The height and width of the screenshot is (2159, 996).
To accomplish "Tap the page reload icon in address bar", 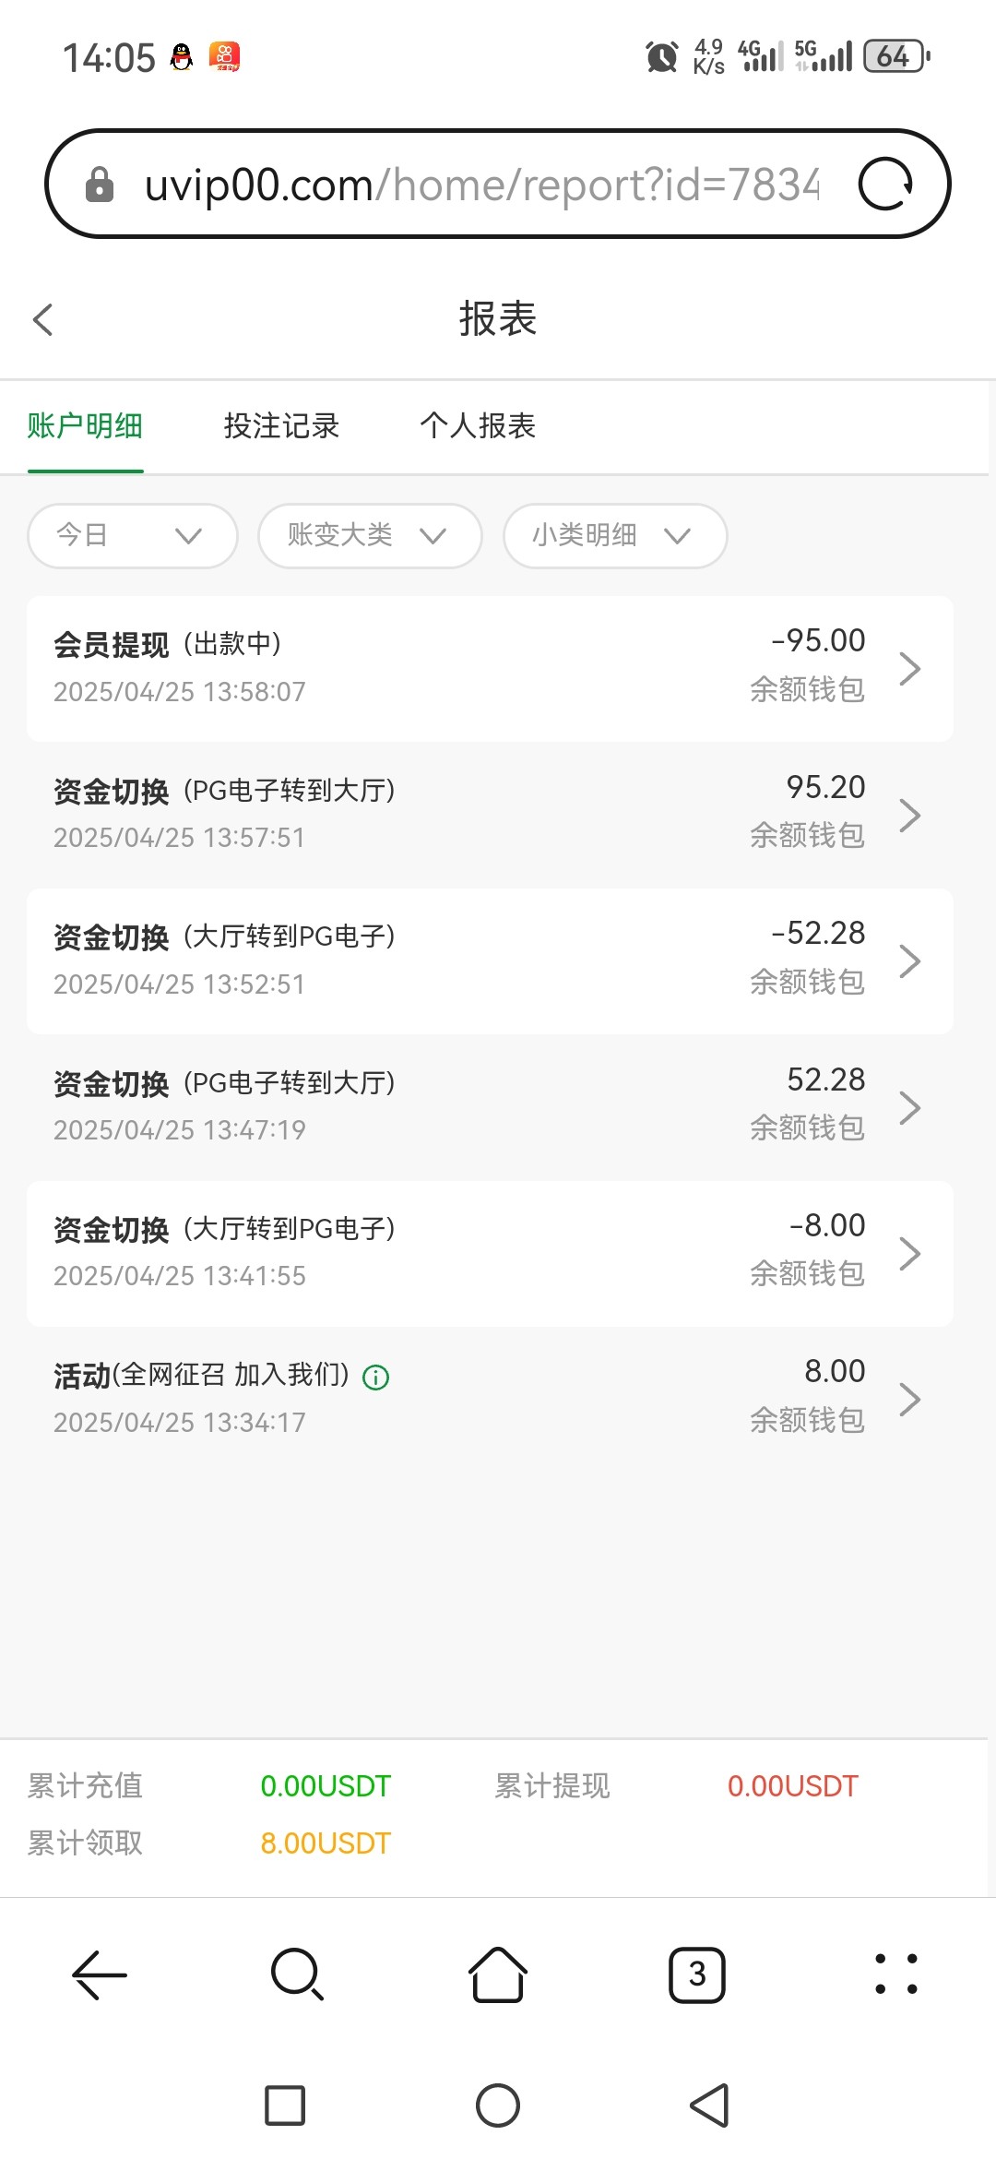I will pos(885,185).
